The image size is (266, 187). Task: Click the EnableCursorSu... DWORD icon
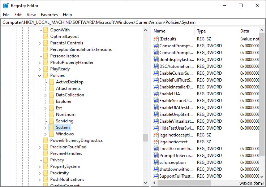coord(155,73)
